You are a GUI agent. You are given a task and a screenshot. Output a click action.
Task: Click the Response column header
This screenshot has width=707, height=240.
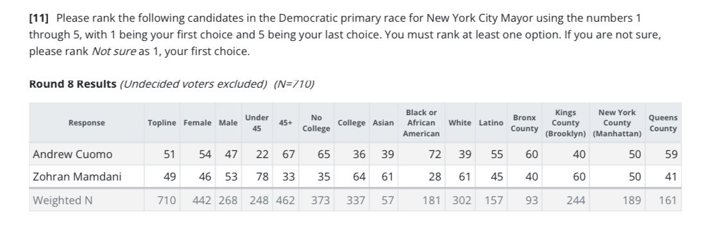87,123
